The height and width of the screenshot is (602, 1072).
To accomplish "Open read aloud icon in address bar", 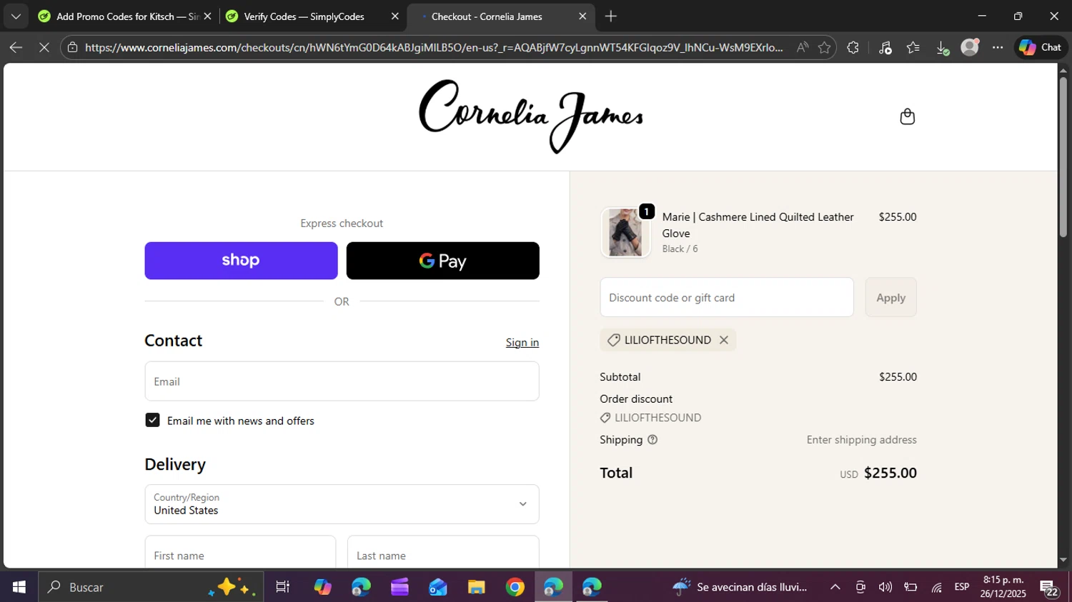I will [x=803, y=47].
